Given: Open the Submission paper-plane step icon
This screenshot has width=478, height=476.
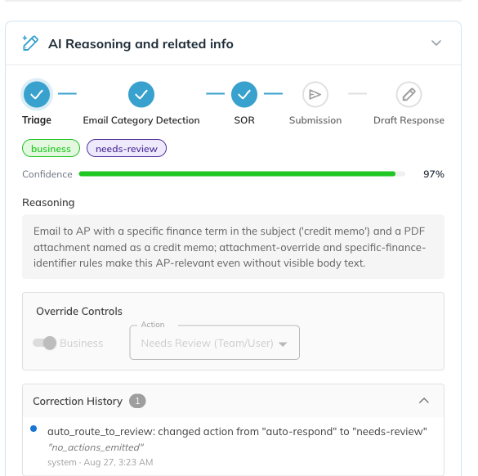Looking at the screenshot, I should point(315,94).
